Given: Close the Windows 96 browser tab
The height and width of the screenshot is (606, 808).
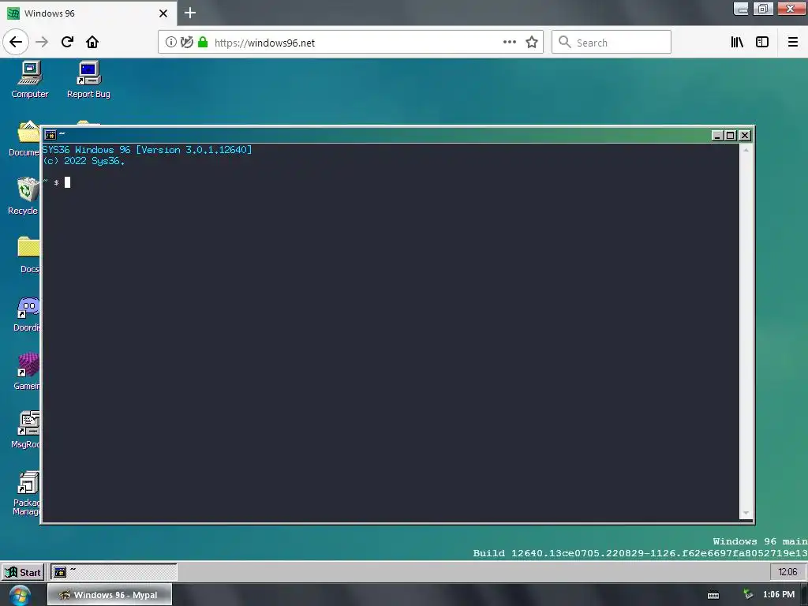Looking at the screenshot, I should point(163,13).
